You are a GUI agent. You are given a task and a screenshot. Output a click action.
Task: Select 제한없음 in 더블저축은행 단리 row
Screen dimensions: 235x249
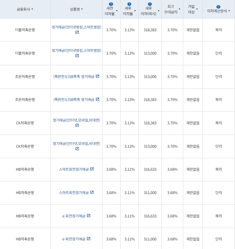coord(193,53)
